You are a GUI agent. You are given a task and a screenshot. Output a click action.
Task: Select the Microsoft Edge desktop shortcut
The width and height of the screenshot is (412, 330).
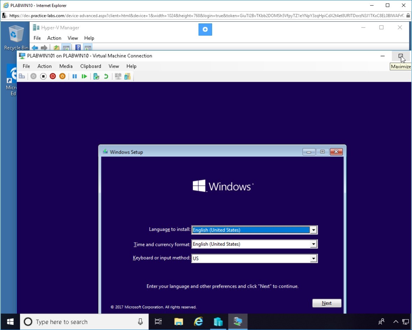(x=12, y=80)
